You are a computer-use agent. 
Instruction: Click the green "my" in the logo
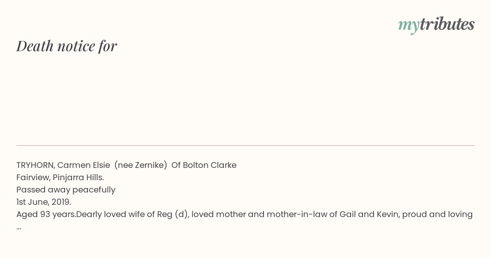pyautogui.click(x=409, y=26)
